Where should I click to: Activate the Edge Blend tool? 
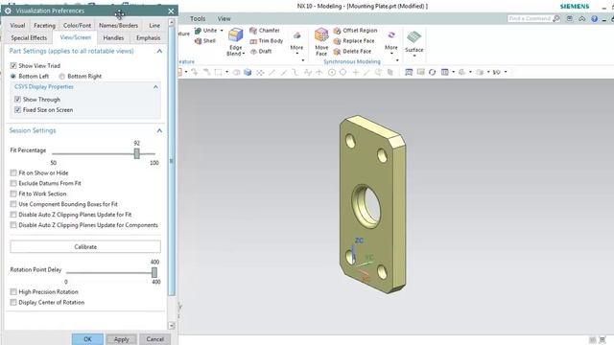coord(235,42)
